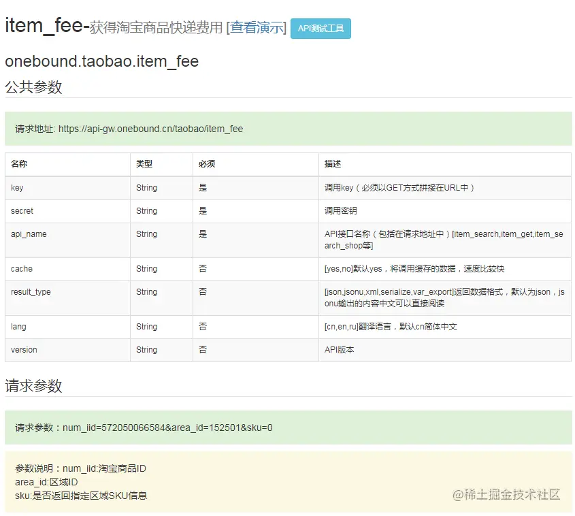Click the API测试工具 button
This screenshot has width=575, height=516.
[321, 28]
